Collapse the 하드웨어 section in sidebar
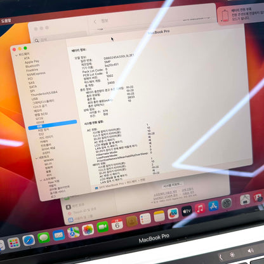Viewport: 264px width, 264px height. click(16, 55)
